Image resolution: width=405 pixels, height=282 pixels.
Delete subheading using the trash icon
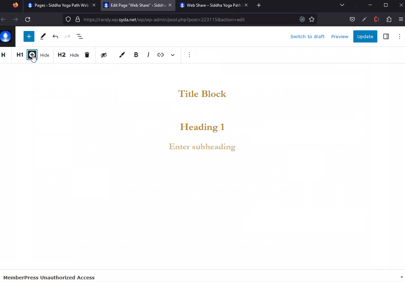coord(87,55)
